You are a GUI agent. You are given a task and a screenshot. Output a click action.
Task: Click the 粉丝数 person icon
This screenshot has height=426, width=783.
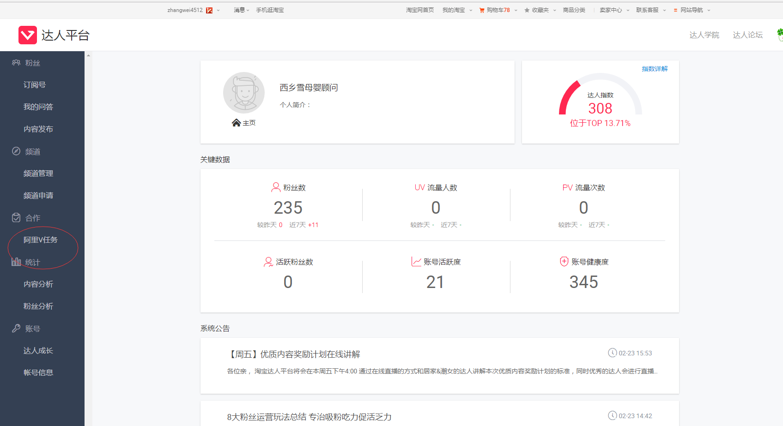click(x=276, y=187)
